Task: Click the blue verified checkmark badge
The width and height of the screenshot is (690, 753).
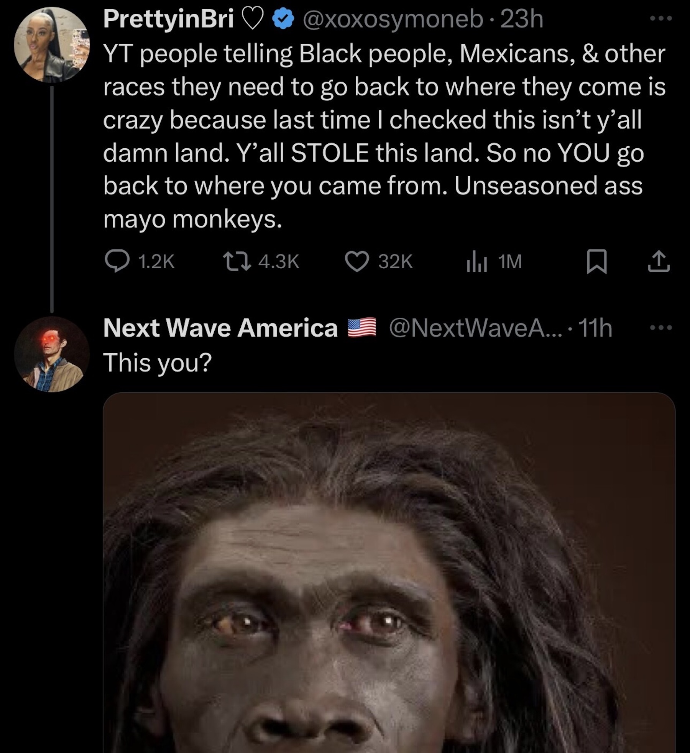Action: (283, 20)
